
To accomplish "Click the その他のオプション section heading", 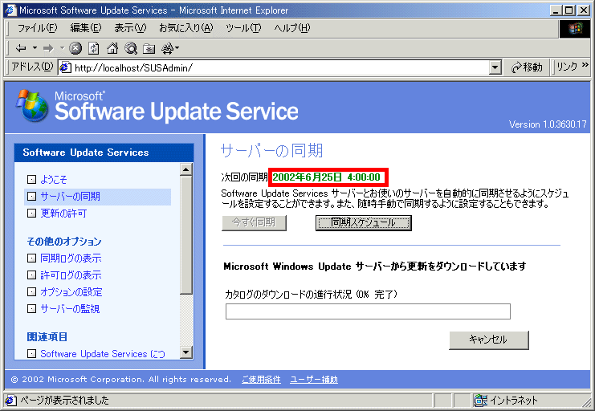I will [x=64, y=242].
